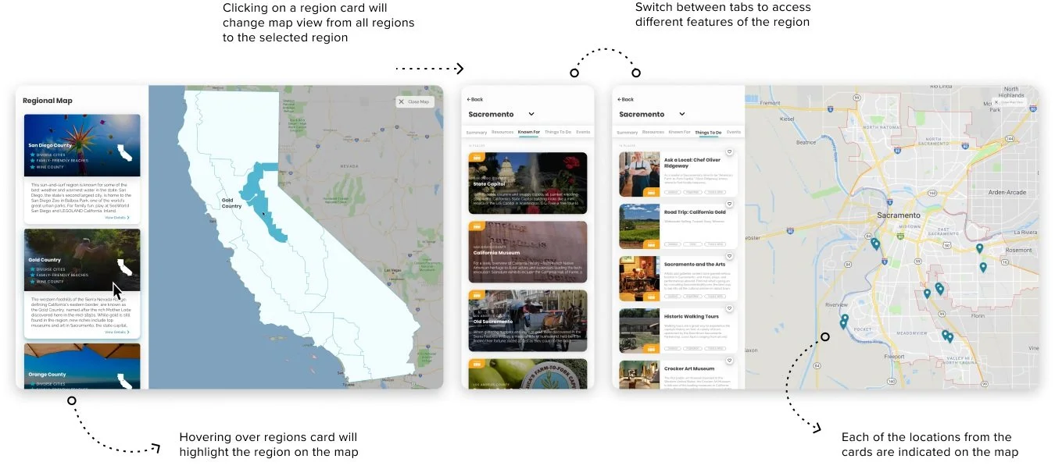Open the Orange County region card image
Viewport: 1055px width, 466px height.
click(x=82, y=366)
